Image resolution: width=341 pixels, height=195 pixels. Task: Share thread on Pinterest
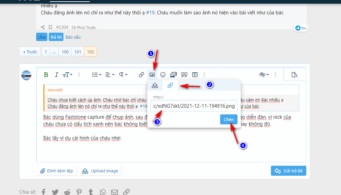(x=79, y=192)
